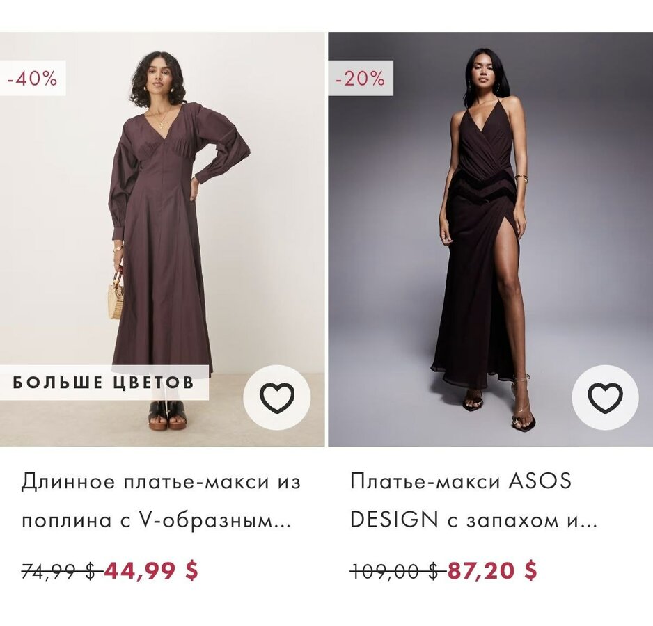Click the -40% discount badge
Viewport: 653px width, 626px height.
(x=32, y=79)
